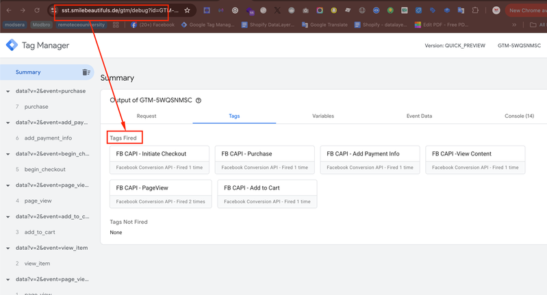Open the Chrome profile avatar
The image size is (547, 295).
coord(496,10)
